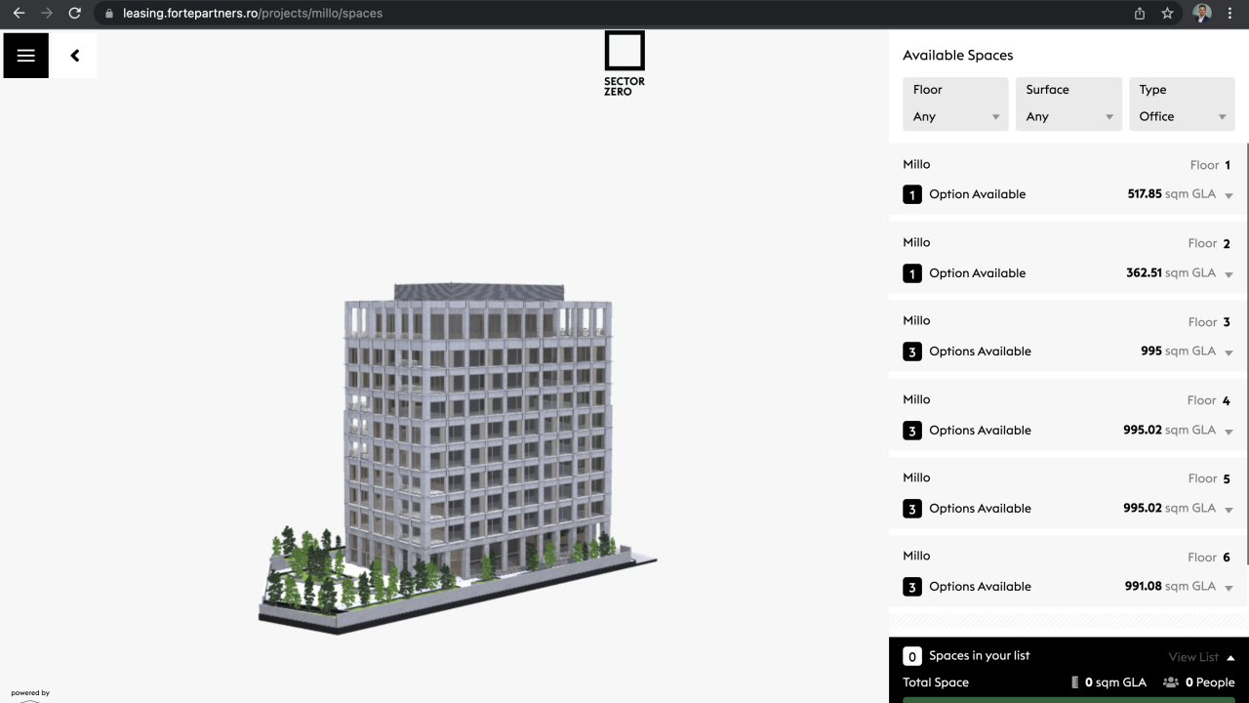Click the browser bookmark star icon
1249x703 pixels.
[x=1167, y=14]
